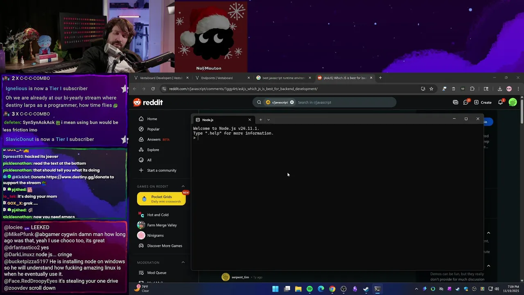Image resolution: width=524 pixels, height=295 pixels.
Task: Switch to the best javascript runtime tab
Action: click(x=282, y=78)
